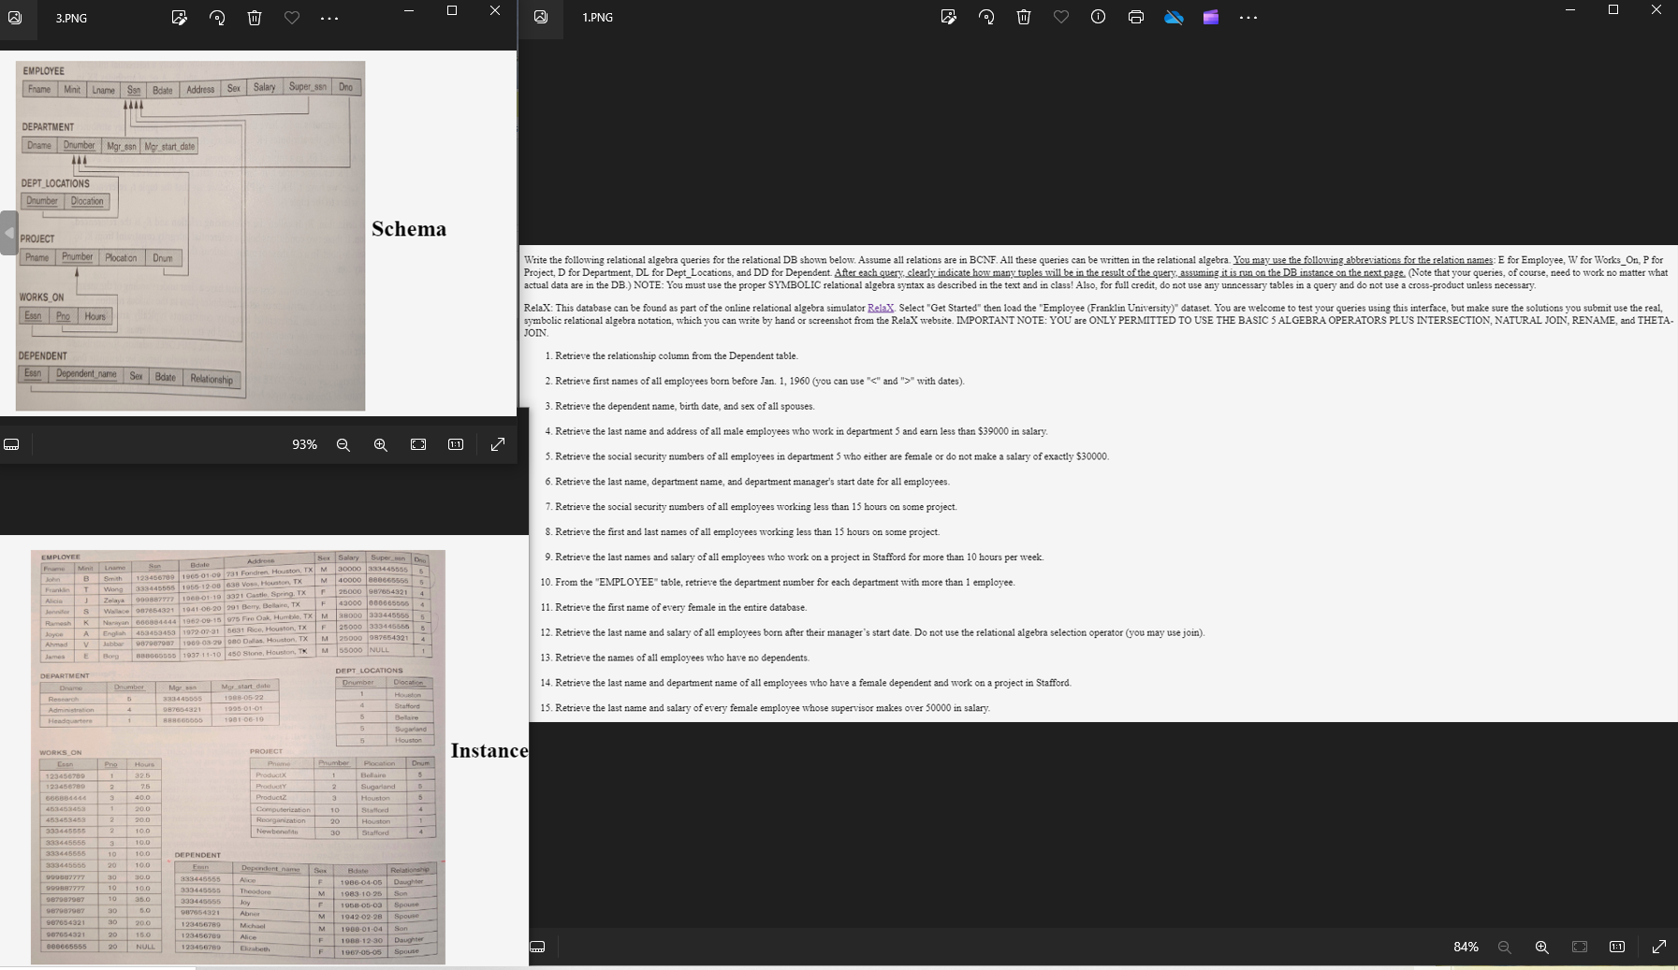This screenshot has height=970, width=1678.
Task: Click the OneDrive cloud icon for 1.PNG
Action: pyautogui.click(x=1173, y=17)
